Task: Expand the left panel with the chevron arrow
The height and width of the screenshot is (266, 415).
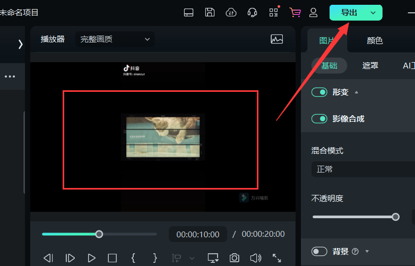Action: point(20,44)
